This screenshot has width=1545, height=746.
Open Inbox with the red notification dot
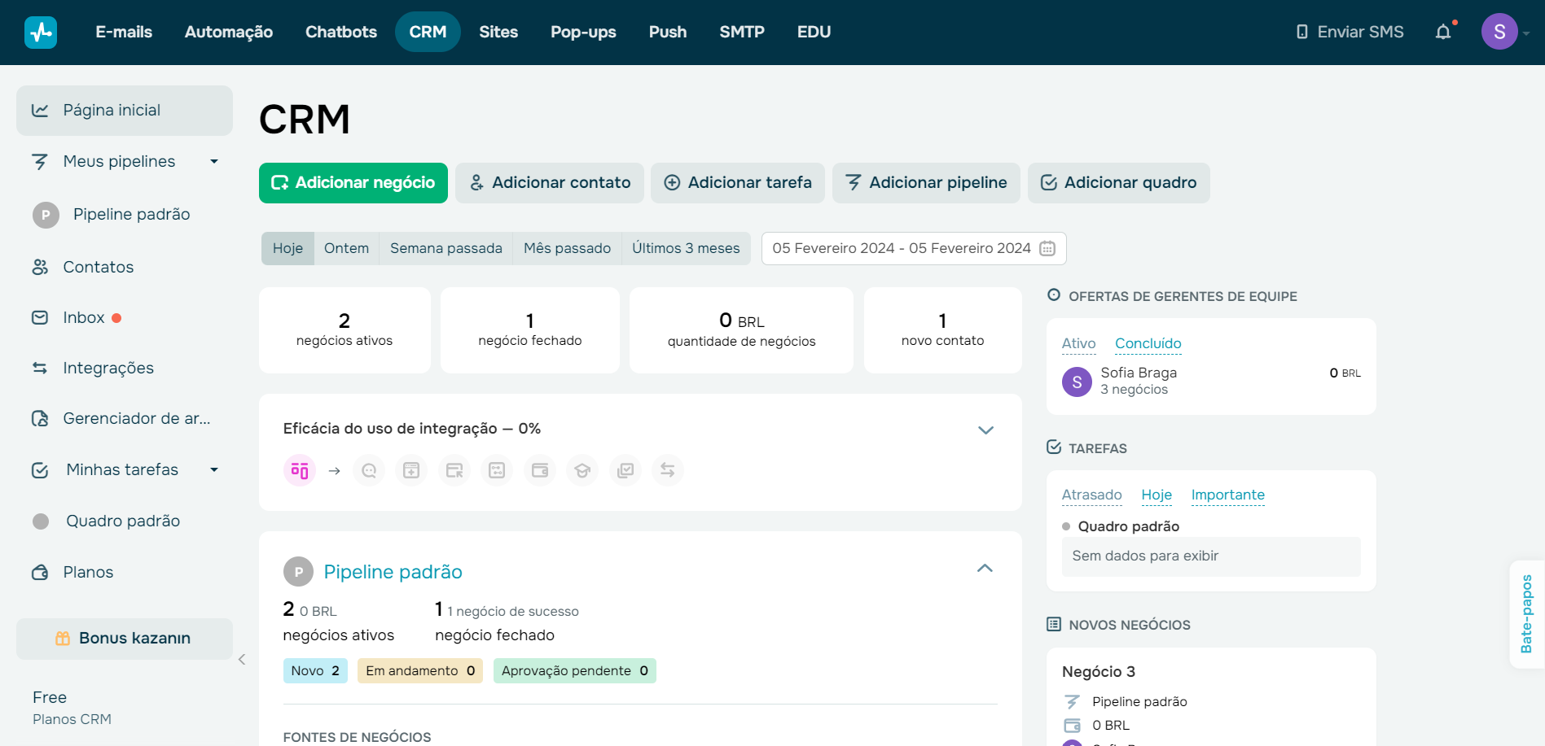click(x=81, y=317)
